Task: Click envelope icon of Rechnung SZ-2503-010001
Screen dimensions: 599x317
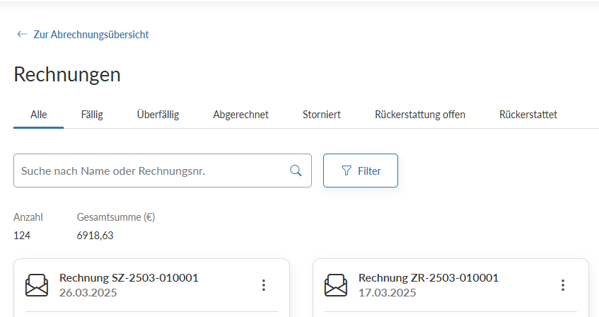Action: [37, 285]
